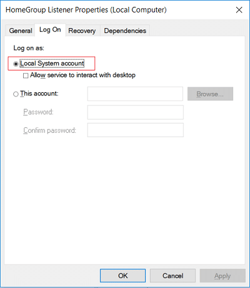Dismiss the dialog with Cancel
250x288 pixels.
[x=172, y=276]
